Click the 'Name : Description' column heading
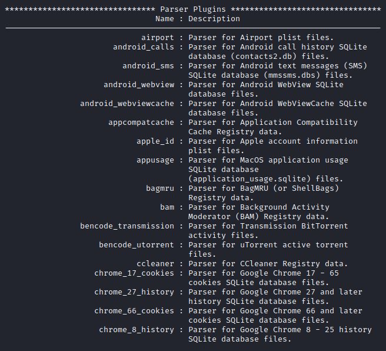The width and height of the screenshot is (386, 351). [198, 19]
